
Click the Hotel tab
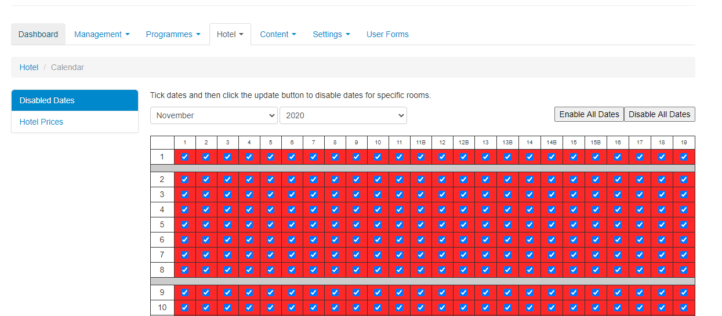pos(230,34)
